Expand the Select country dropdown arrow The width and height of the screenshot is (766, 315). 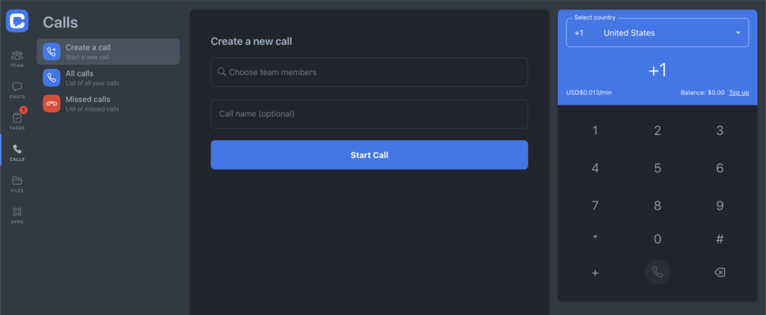pyautogui.click(x=738, y=33)
